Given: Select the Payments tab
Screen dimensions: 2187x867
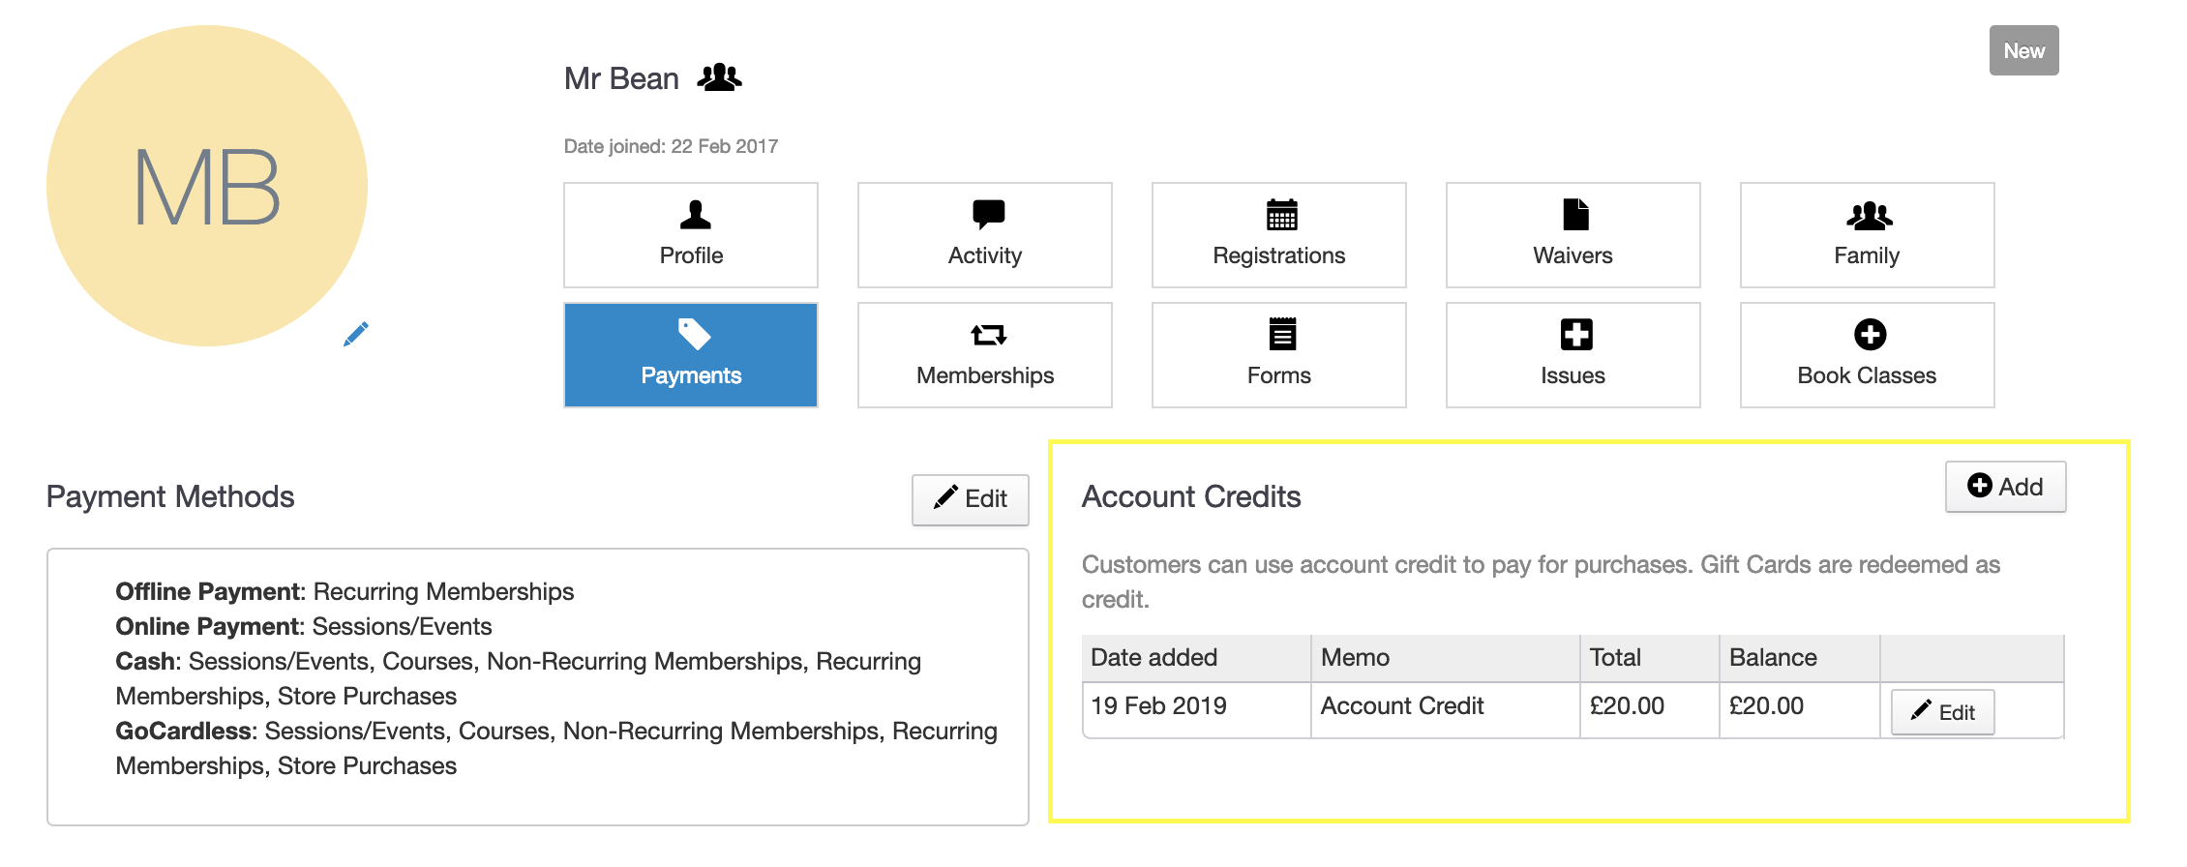Looking at the screenshot, I should [691, 355].
